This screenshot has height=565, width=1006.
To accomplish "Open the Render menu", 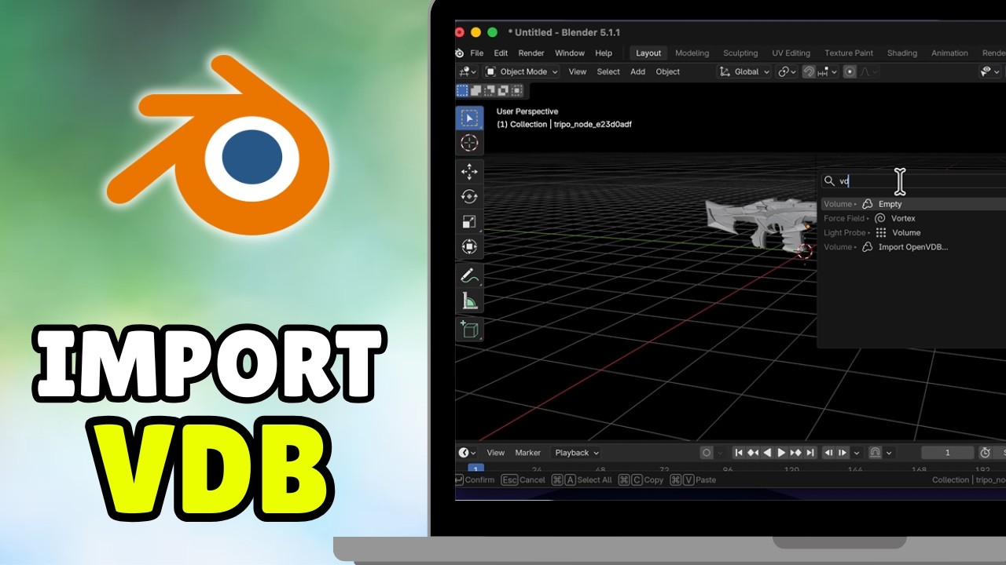I will 531,53.
